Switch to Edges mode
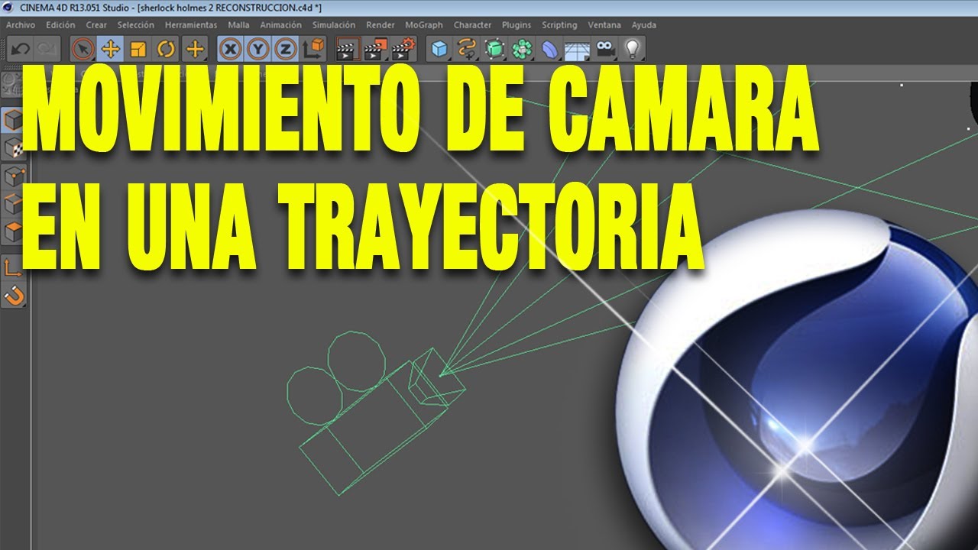Viewport: 978px width, 550px height. point(15,204)
